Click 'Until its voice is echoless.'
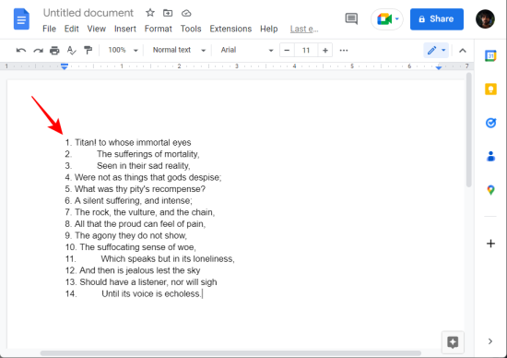 click(152, 294)
